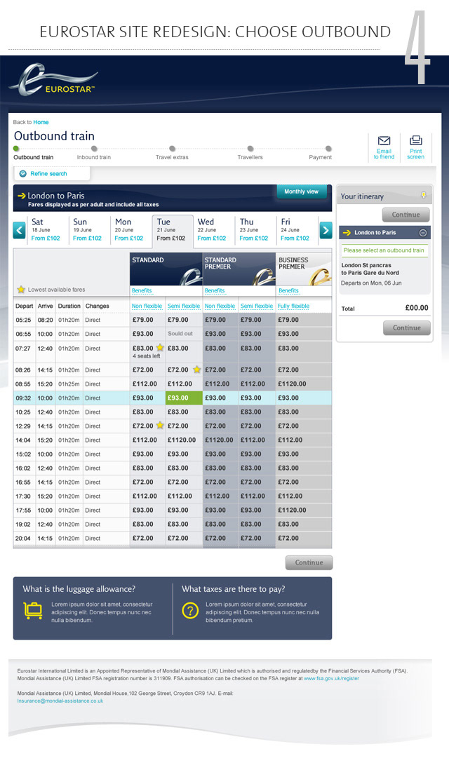Open Standard Benefits link
Viewport: 449px width, 770px height.
pyautogui.click(x=142, y=291)
